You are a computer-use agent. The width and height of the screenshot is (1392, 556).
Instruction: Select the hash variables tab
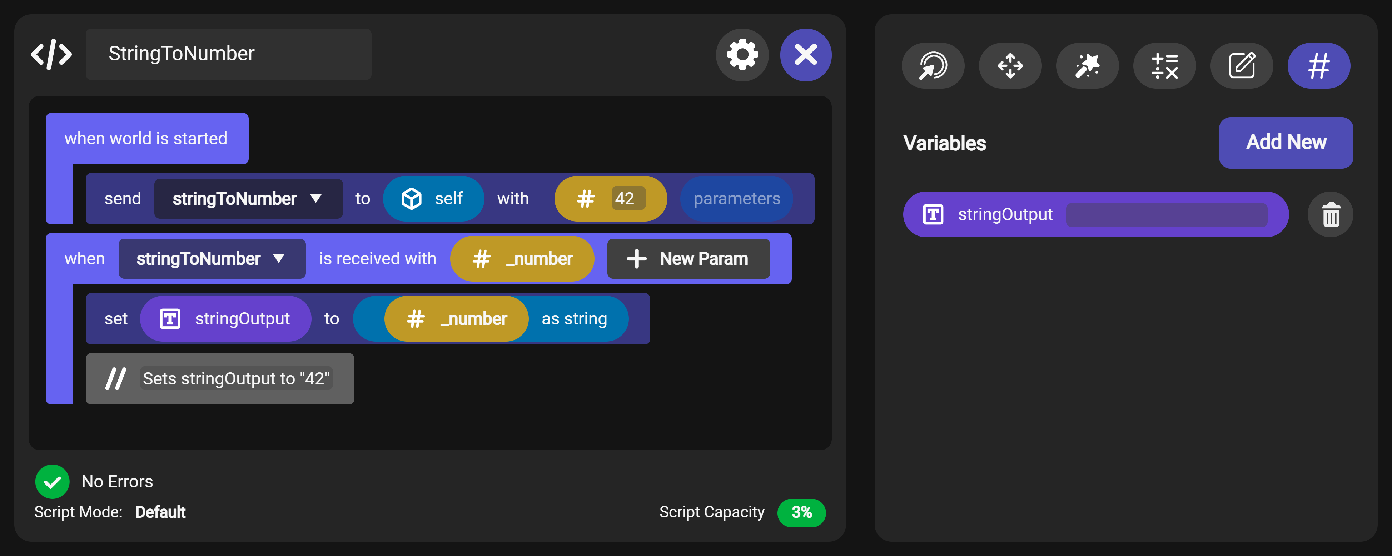[1318, 66]
